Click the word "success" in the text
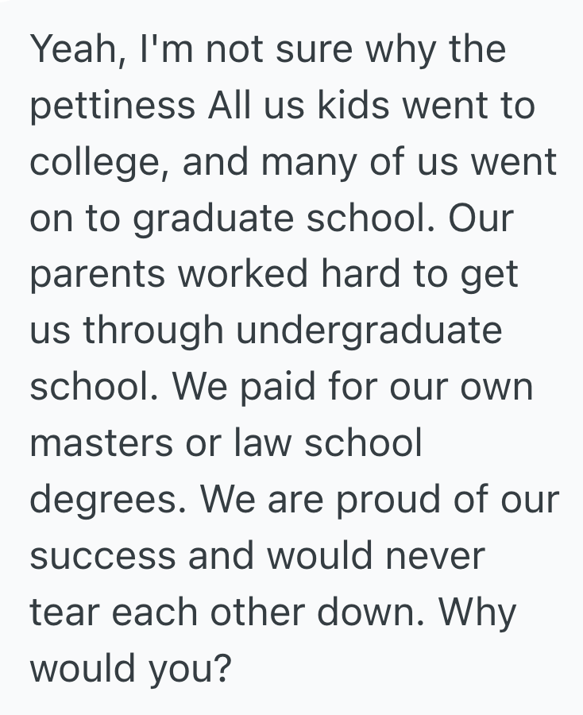 [x=102, y=556]
